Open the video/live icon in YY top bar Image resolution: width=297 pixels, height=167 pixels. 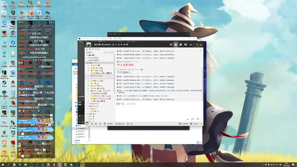click(171, 45)
